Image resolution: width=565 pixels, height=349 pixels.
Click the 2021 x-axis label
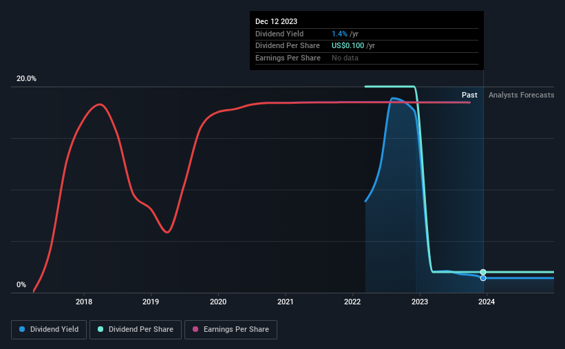point(286,302)
